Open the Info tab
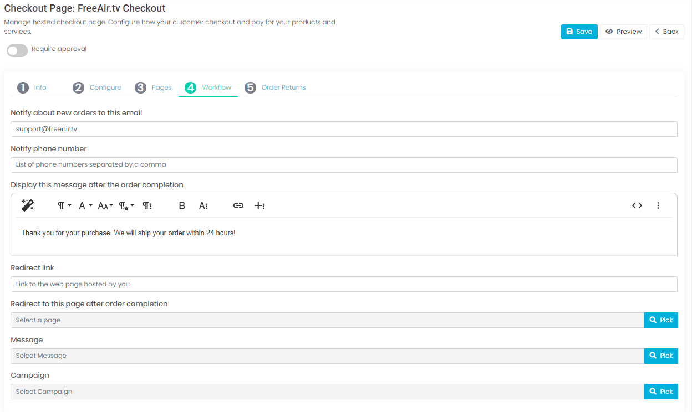The height and width of the screenshot is (412, 692). [40, 87]
